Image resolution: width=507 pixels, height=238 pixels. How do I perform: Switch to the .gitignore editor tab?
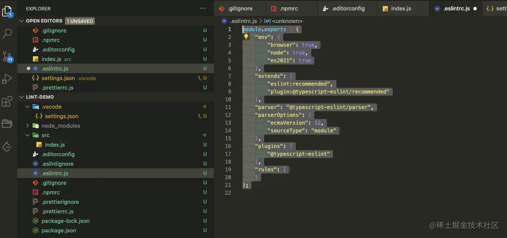(239, 9)
